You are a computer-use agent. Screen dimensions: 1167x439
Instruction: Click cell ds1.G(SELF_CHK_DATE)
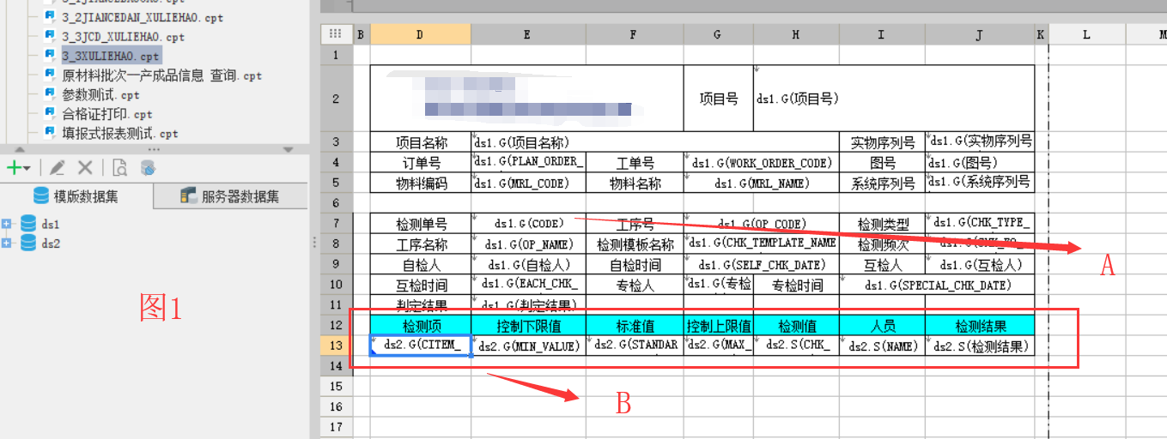tap(762, 265)
